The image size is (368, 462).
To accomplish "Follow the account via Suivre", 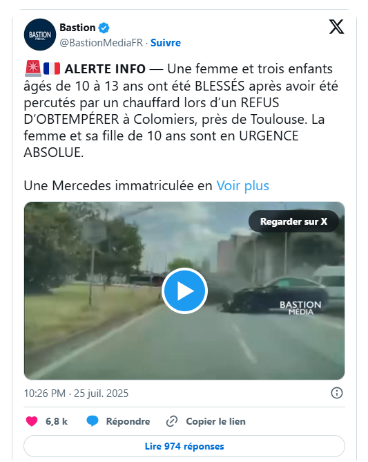I will pyautogui.click(x=166, y=43).
